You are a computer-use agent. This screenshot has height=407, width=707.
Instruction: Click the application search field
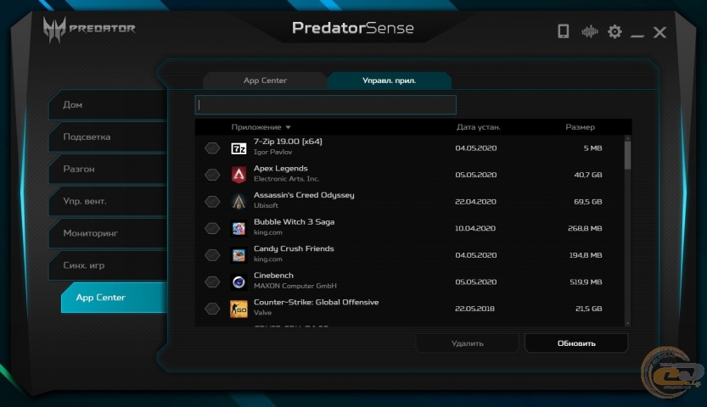326,105
